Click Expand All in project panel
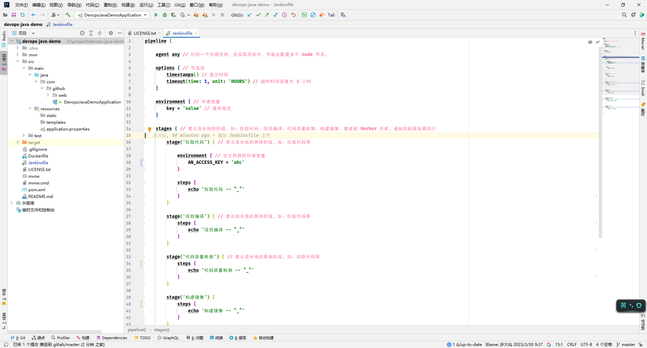This screenshot has width=647, height=348. (91, 33)
